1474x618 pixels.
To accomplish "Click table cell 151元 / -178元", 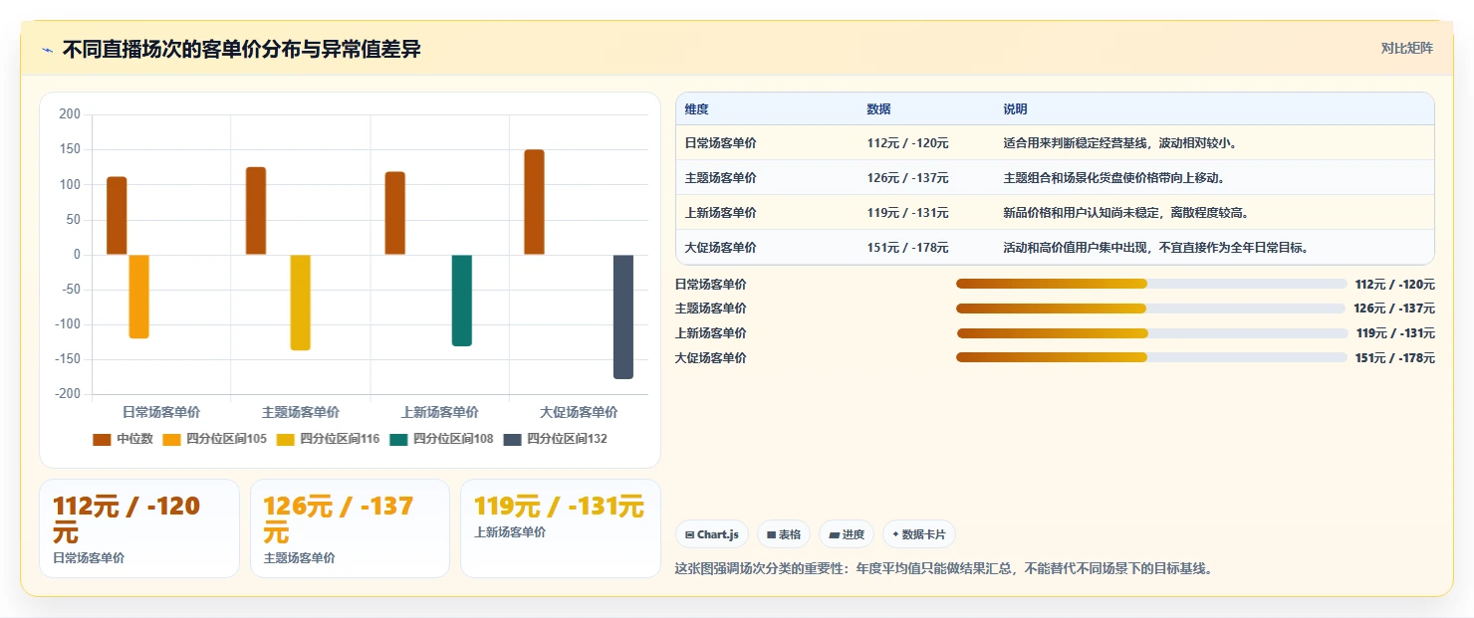I will 908,248.
